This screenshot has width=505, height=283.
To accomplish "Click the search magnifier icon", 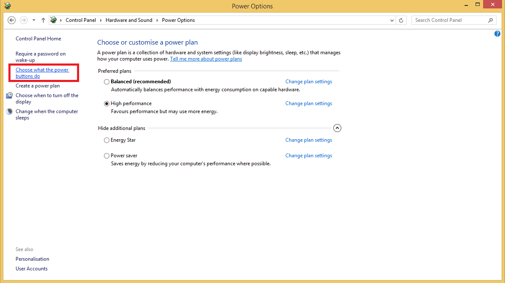I will click(x=490, y=20).
